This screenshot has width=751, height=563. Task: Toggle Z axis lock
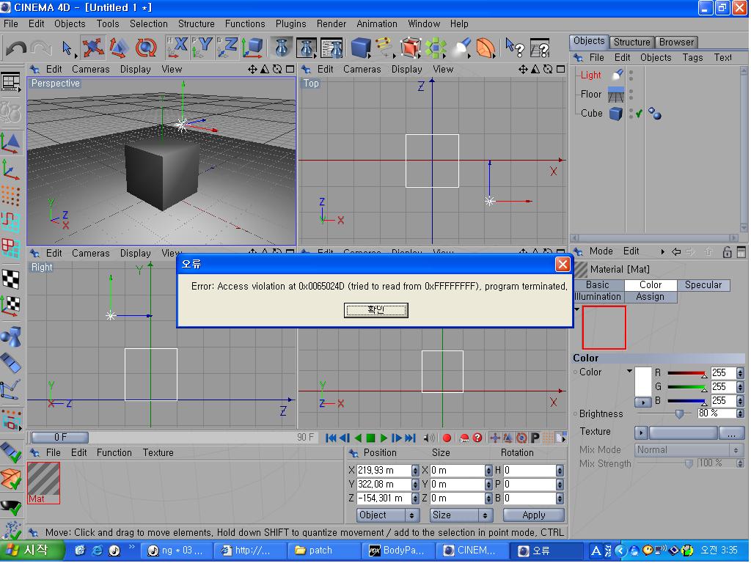coord(227,48)
